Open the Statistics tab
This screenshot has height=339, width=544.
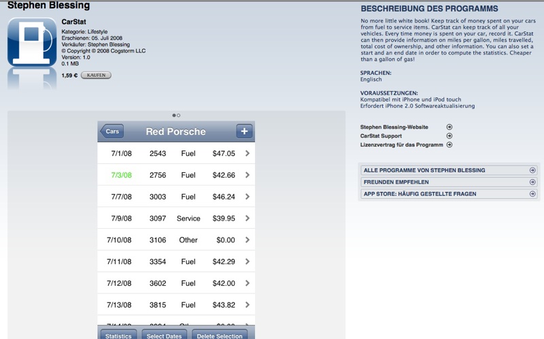(x=119, y=336)
